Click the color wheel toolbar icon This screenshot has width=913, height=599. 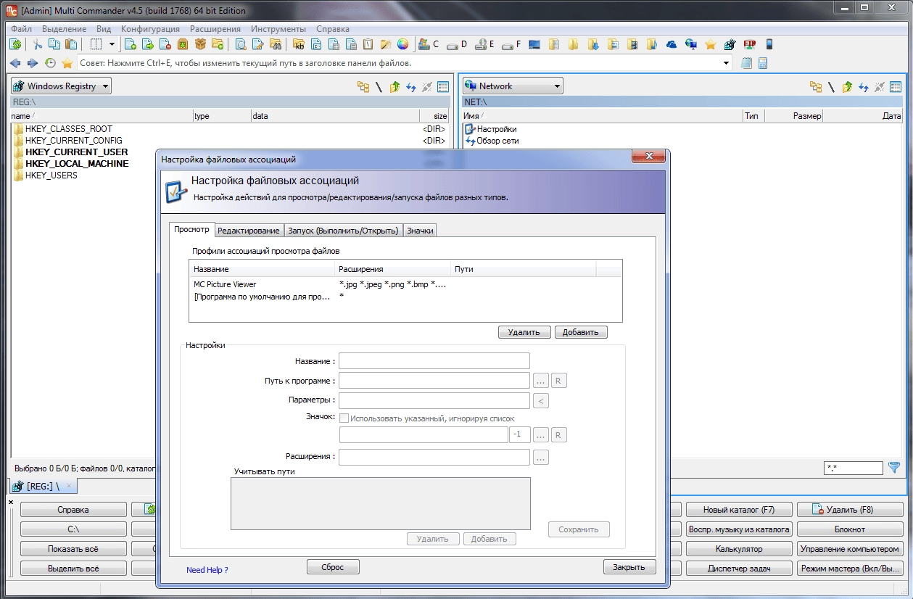pos(402,44)
